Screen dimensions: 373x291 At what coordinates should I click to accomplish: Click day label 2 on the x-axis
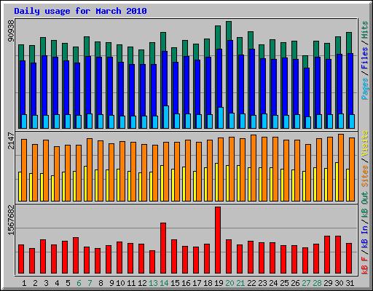pyautogui.click(x=35, y=283)
